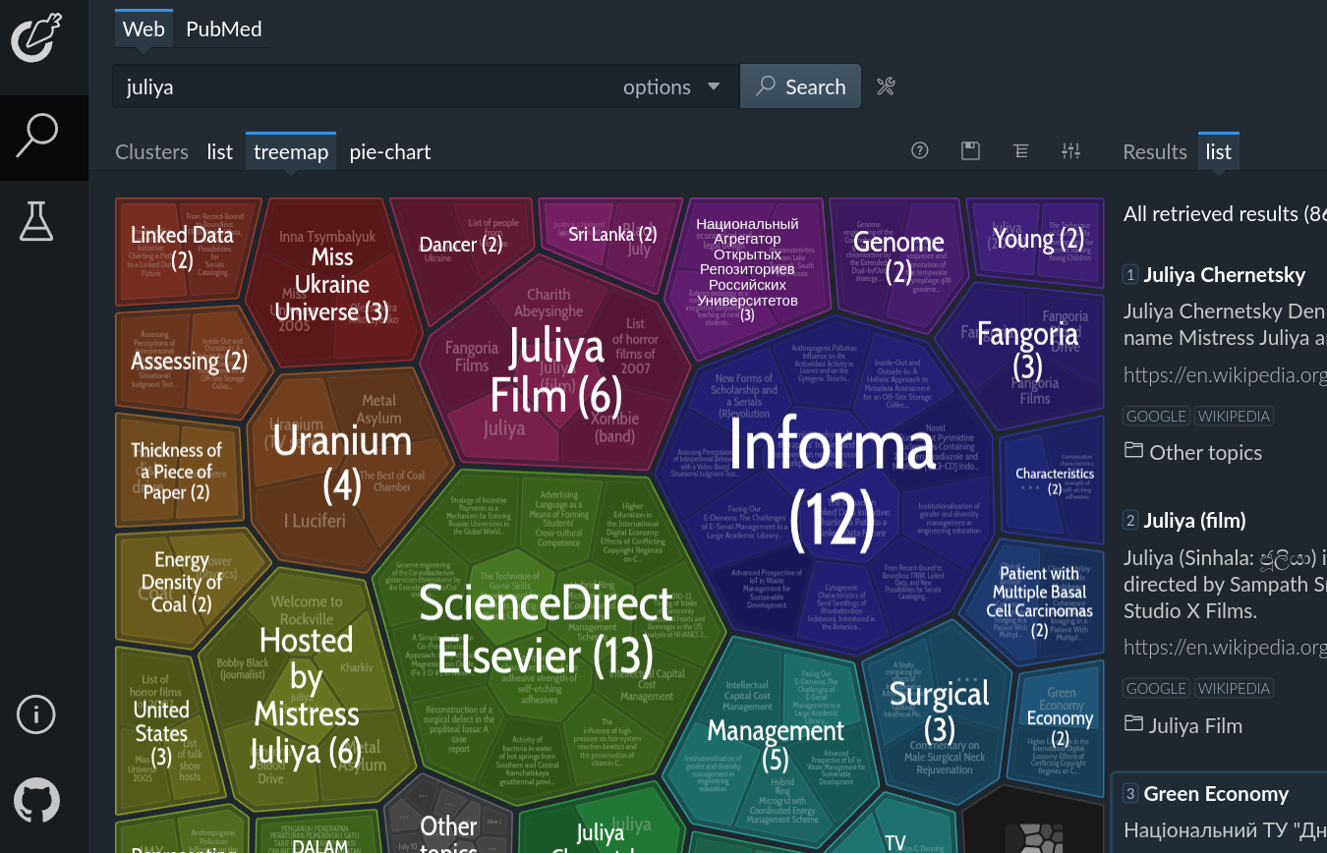The height and width of the screenshot is (853, 1327).
Task: Expand the search options dropdown
Action: tap(672, 86)
